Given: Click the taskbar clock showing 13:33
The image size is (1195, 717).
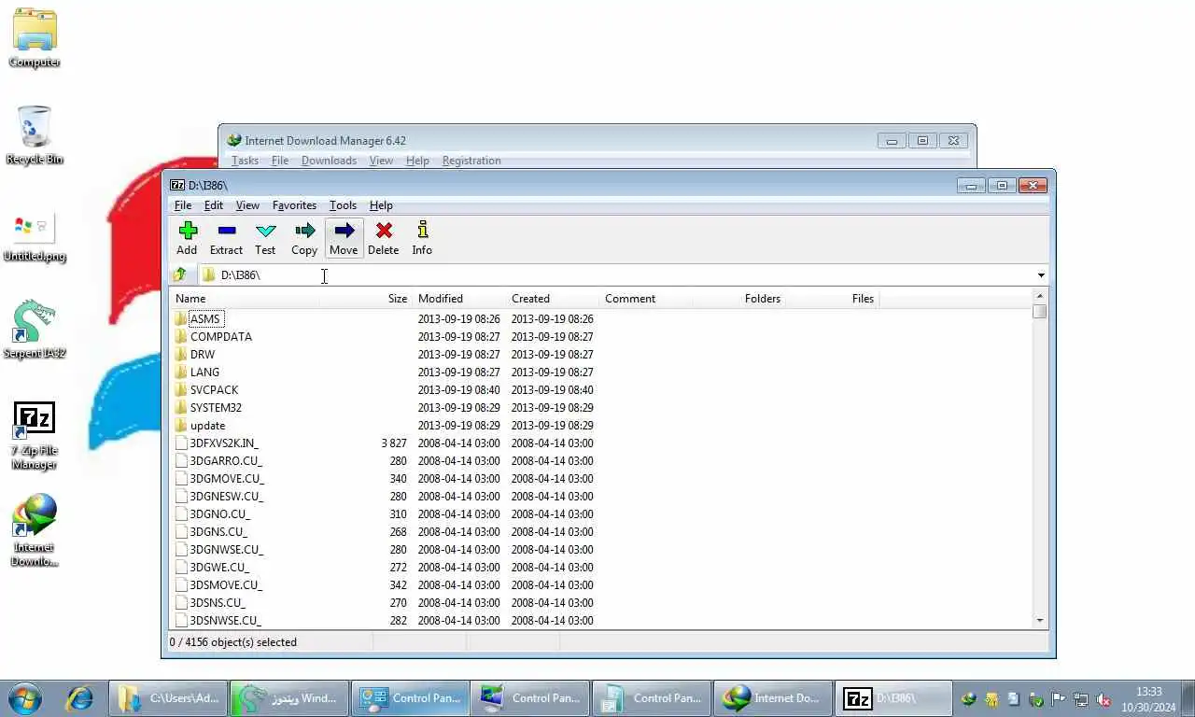Looking at the screenshot, I should pos(1149,699).
